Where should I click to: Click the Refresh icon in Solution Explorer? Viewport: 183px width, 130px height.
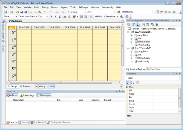point(134,25)
